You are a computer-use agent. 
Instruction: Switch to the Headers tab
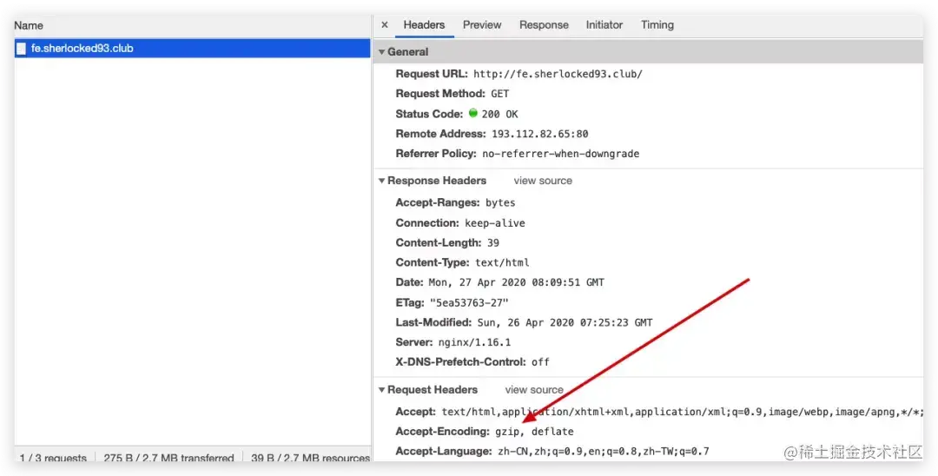pyautogui.click(x=424, y=25)
